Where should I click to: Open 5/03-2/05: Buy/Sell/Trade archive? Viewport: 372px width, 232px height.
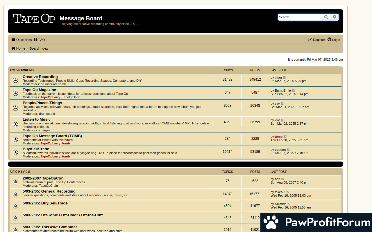pos(45,203)
